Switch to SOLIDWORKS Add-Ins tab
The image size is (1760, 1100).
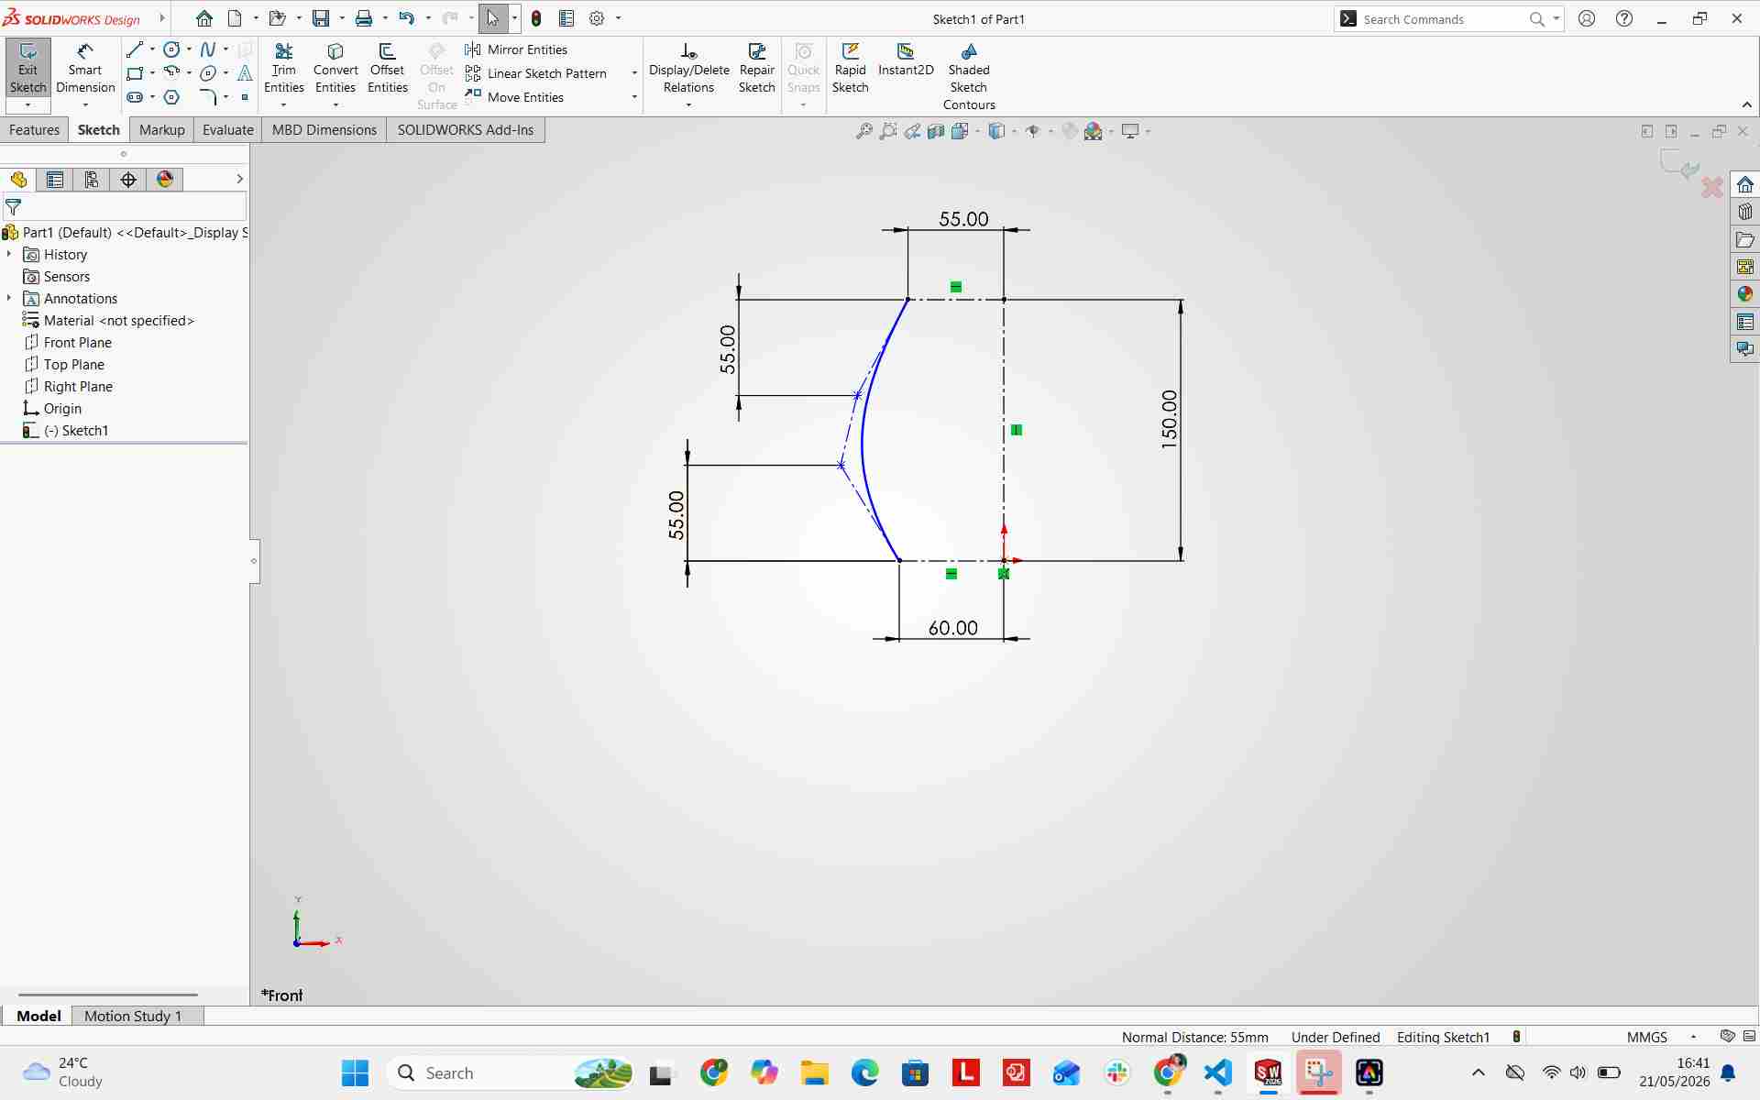[466, 130]
